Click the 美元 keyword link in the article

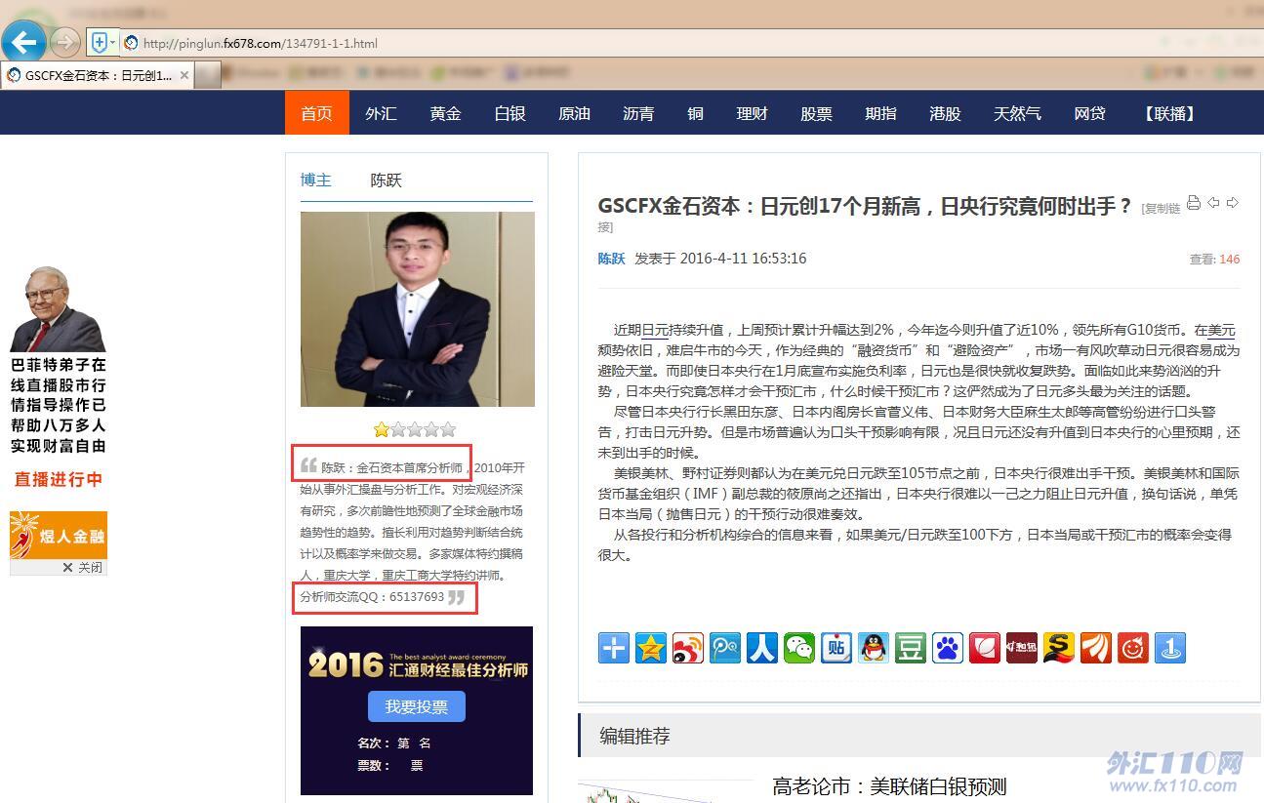click(x=1221, y=330)
